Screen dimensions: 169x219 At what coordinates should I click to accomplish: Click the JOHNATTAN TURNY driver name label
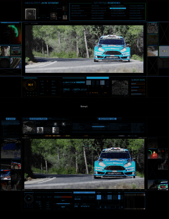pos(38,119)
